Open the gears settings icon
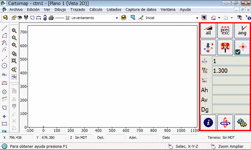The height and width of the screenshot is (150, 251). (x=242, y=122)
